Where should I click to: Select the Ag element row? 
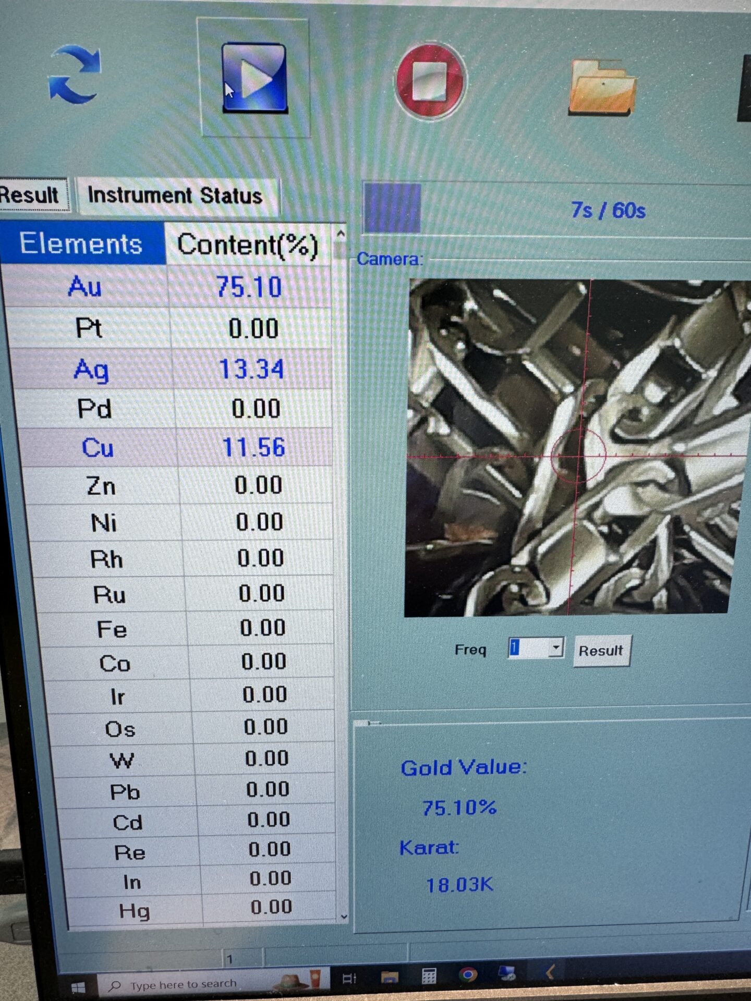172,369
